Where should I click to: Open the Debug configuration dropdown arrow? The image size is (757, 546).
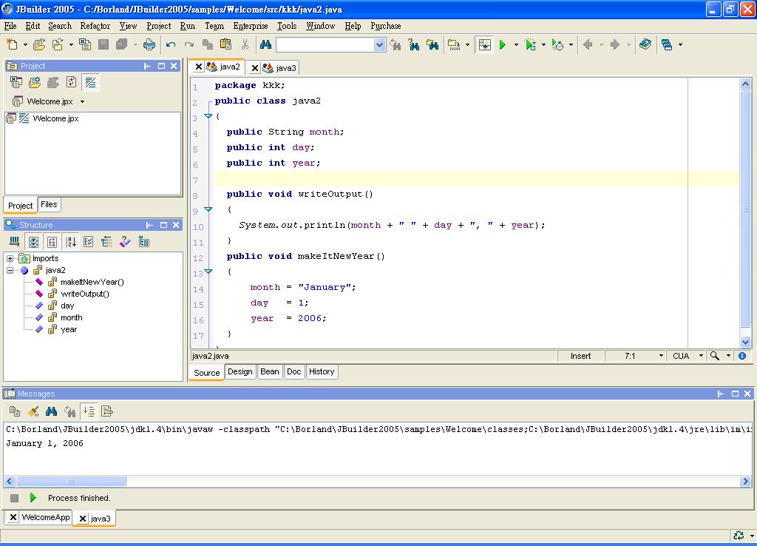coord(543,45)
